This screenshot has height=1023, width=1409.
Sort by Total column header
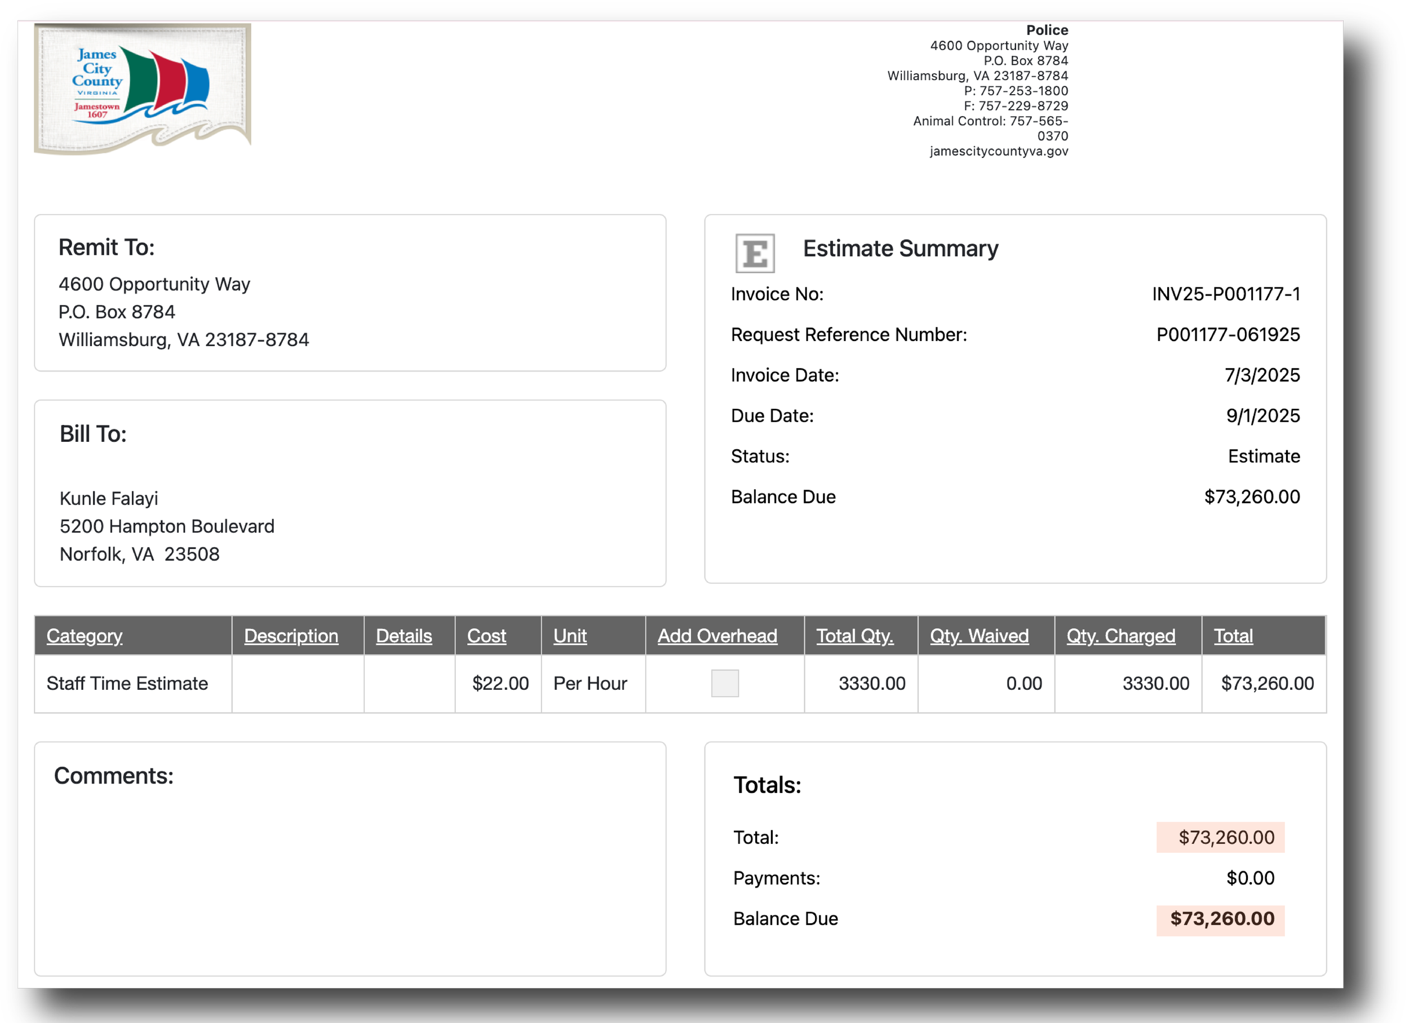pos(1233,635)
